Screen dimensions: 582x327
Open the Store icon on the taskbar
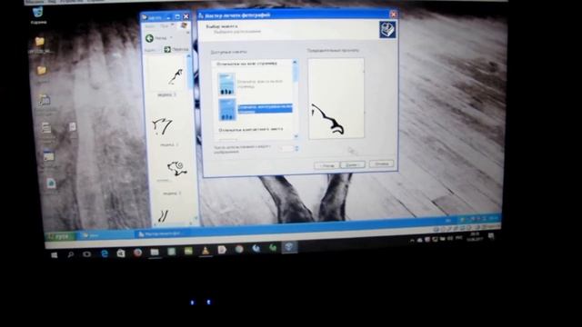point(121,253)
